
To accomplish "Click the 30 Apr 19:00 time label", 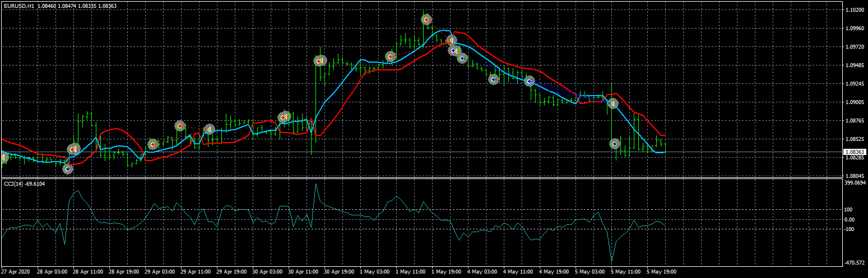I will pos(339,272).
